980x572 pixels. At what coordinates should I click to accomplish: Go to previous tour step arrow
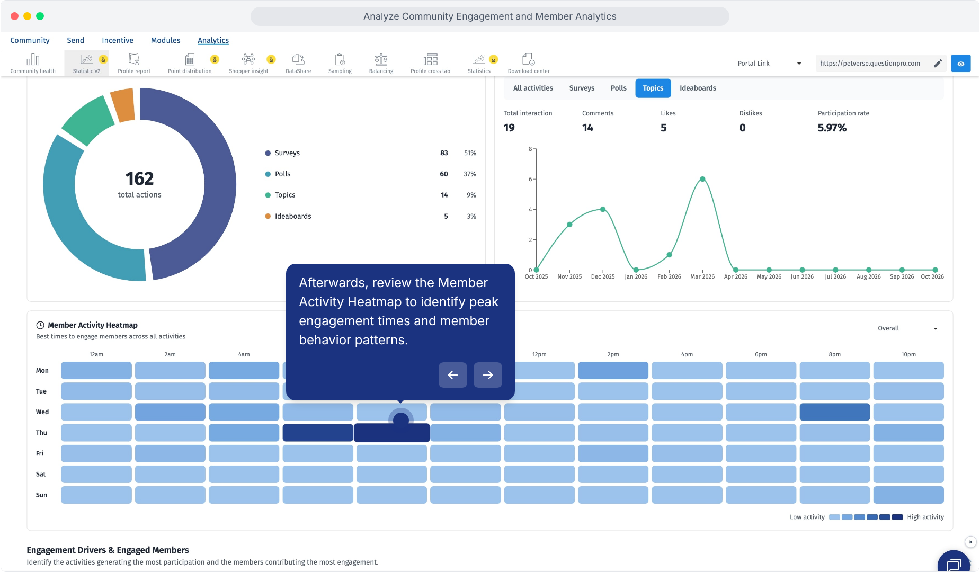[453, 375]
